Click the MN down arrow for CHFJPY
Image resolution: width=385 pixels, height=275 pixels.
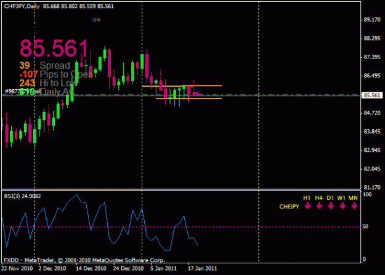pyautogui.click(x=354, y=206)
